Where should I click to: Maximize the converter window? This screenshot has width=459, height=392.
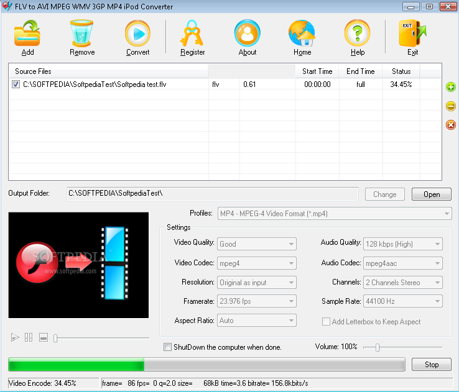coord(429,6)
